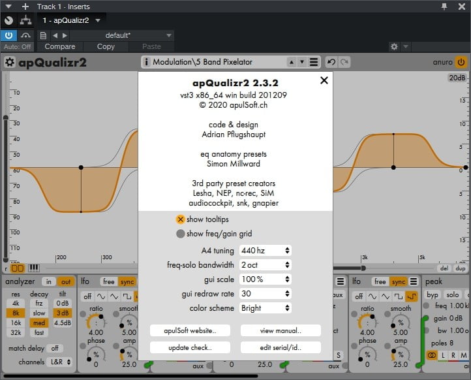This screenshot has height=380, width=471.
Task: Click the preset info 'i' icon
Action: point(146,62)
